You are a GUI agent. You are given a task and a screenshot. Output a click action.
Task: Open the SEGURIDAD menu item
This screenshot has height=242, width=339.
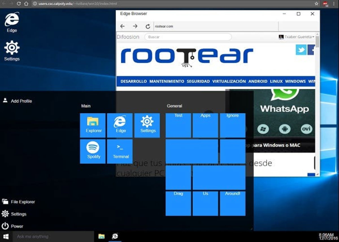click(198, 81)
